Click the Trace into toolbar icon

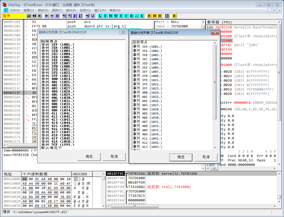coord(75,16)
